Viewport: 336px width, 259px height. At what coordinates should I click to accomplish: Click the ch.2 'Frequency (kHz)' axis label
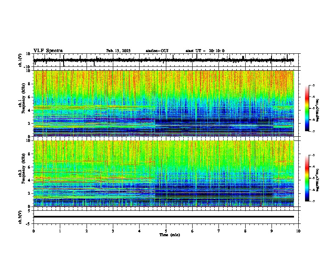23,168
